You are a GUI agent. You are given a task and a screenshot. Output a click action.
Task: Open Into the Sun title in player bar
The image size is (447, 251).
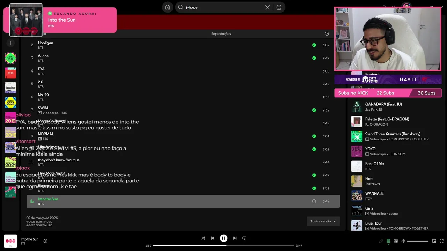click(x=30, y=239)
